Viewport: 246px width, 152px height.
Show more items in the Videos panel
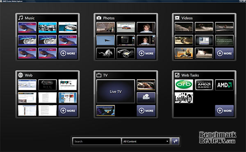224,54
